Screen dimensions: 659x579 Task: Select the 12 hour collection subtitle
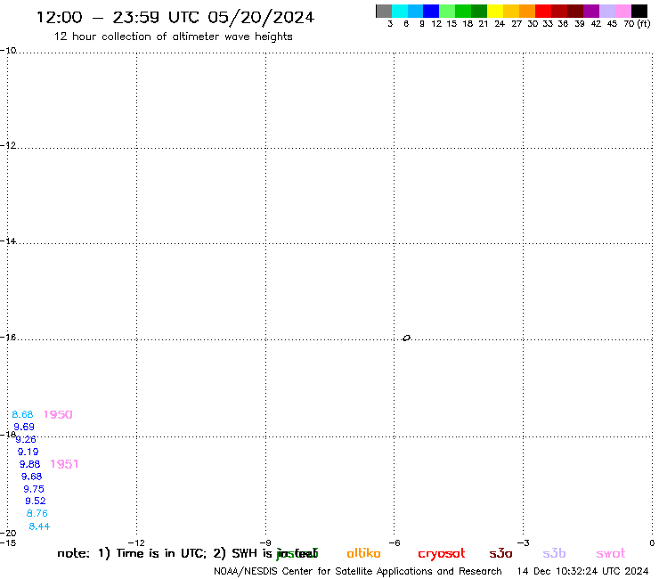point(173,37)
